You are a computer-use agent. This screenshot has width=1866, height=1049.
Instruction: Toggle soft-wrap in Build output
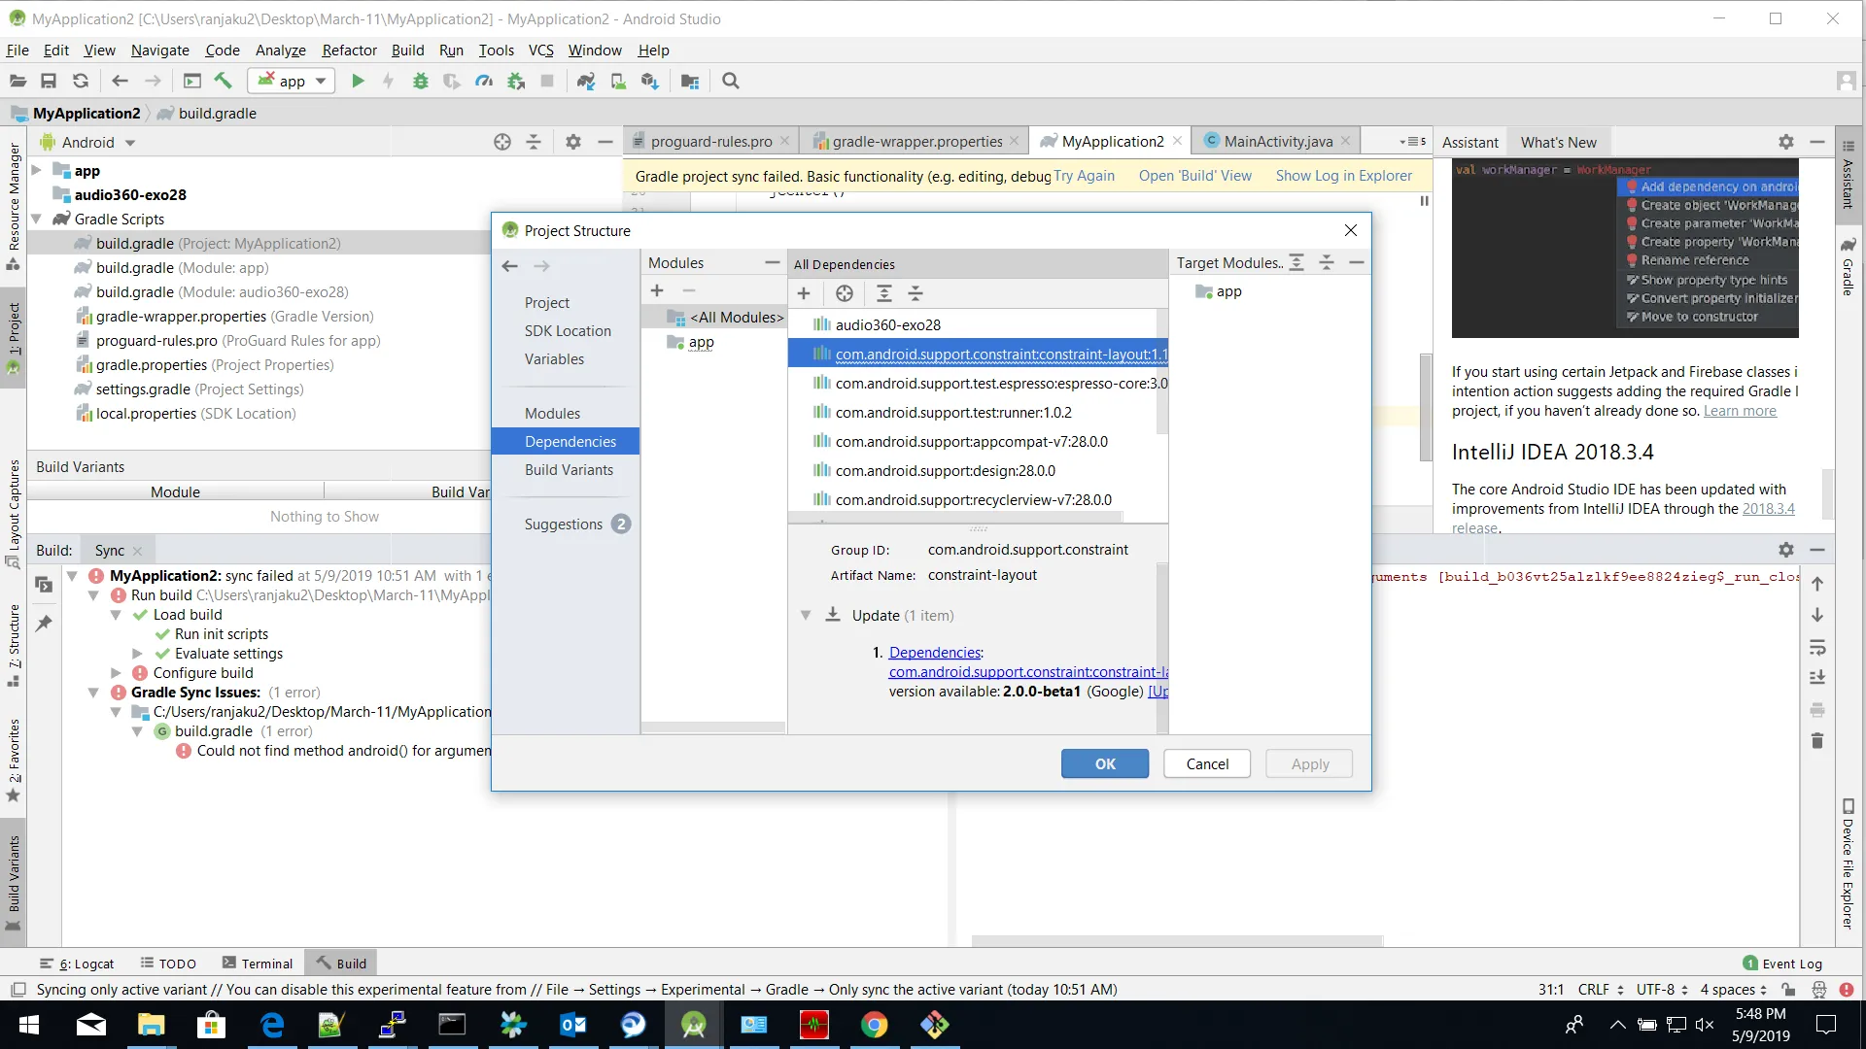pos(1817,647)
